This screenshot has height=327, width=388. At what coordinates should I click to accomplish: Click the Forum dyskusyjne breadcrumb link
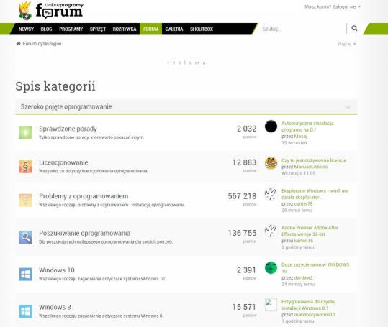pyautogui.click(x=42, y=44)
